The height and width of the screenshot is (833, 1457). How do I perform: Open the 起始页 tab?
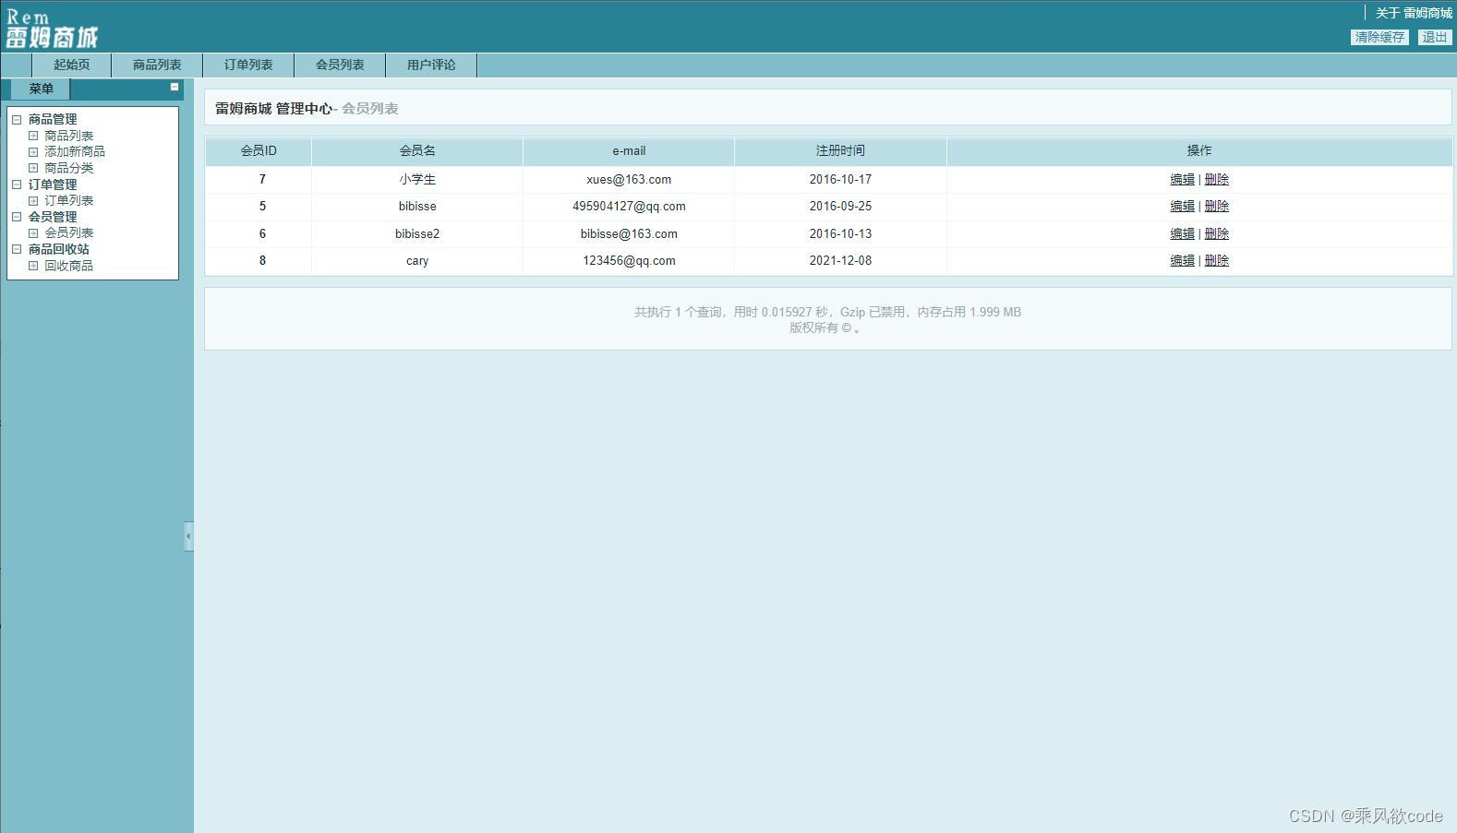pyautogui.click(x=72, y=65)
